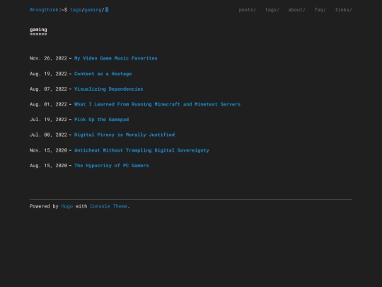Image resolution: width=382 pixels, height=287 pixels.
Task: Open the links/ menu item
Action: pos(343,10)
